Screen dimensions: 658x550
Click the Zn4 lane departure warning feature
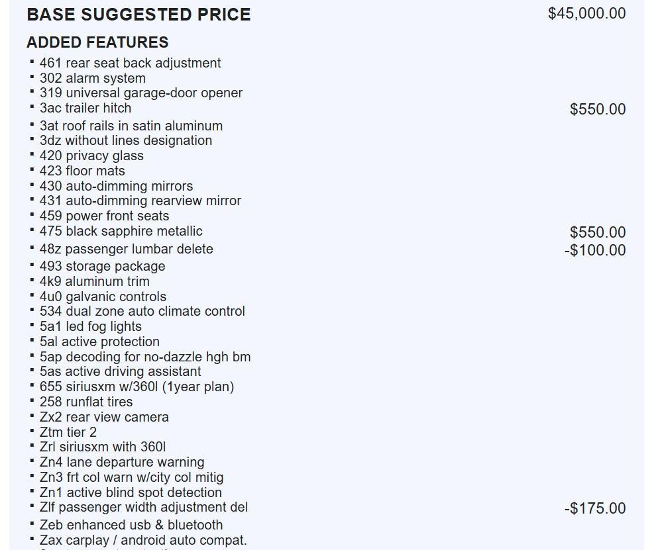(x=121, y=462)
